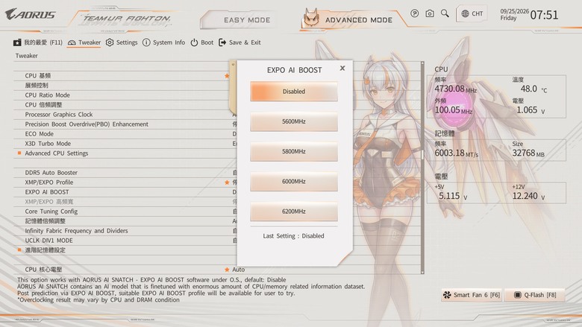Click favorite star beside XMP/EXPO Profile
This screenshot has width=582, height=327.
click(227, 182)
